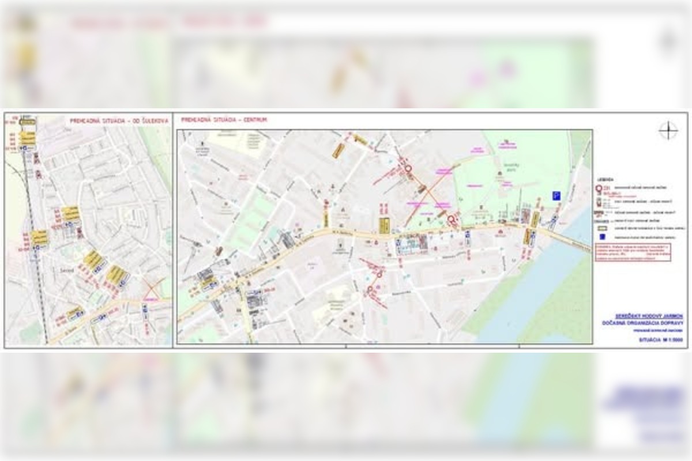Click the red-bordered note box under the legend

point(633,252)
